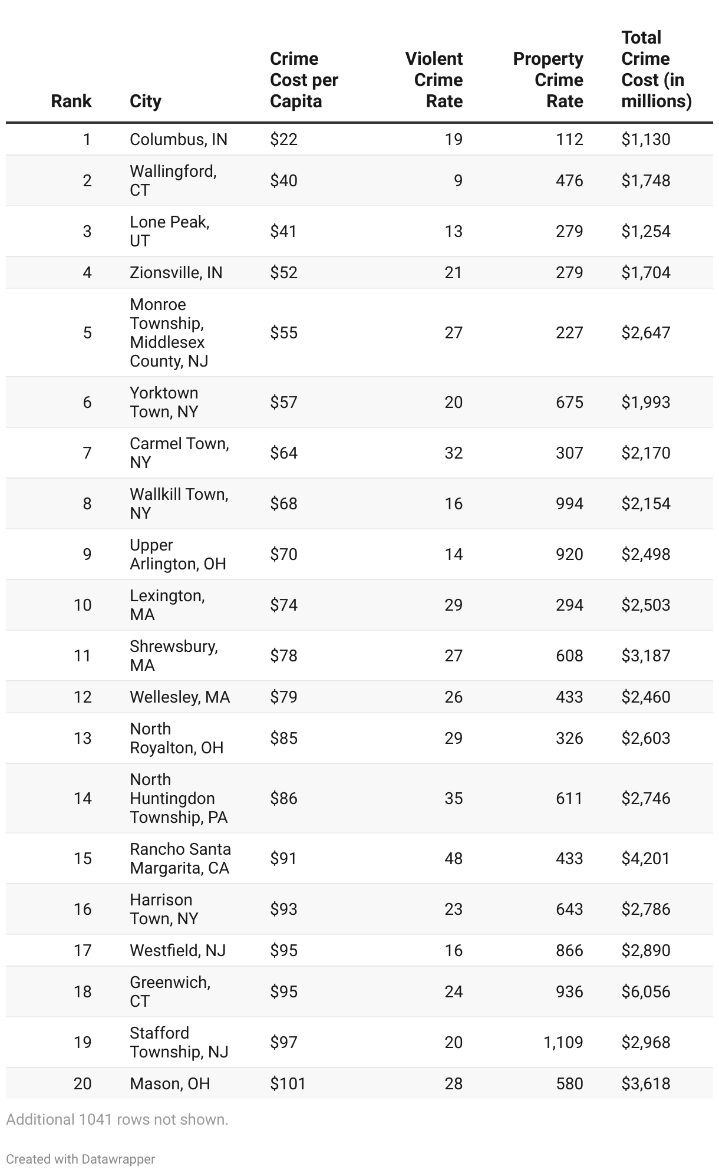
Task: Sort by Property Crime Rate header
Action: point(548,80)
